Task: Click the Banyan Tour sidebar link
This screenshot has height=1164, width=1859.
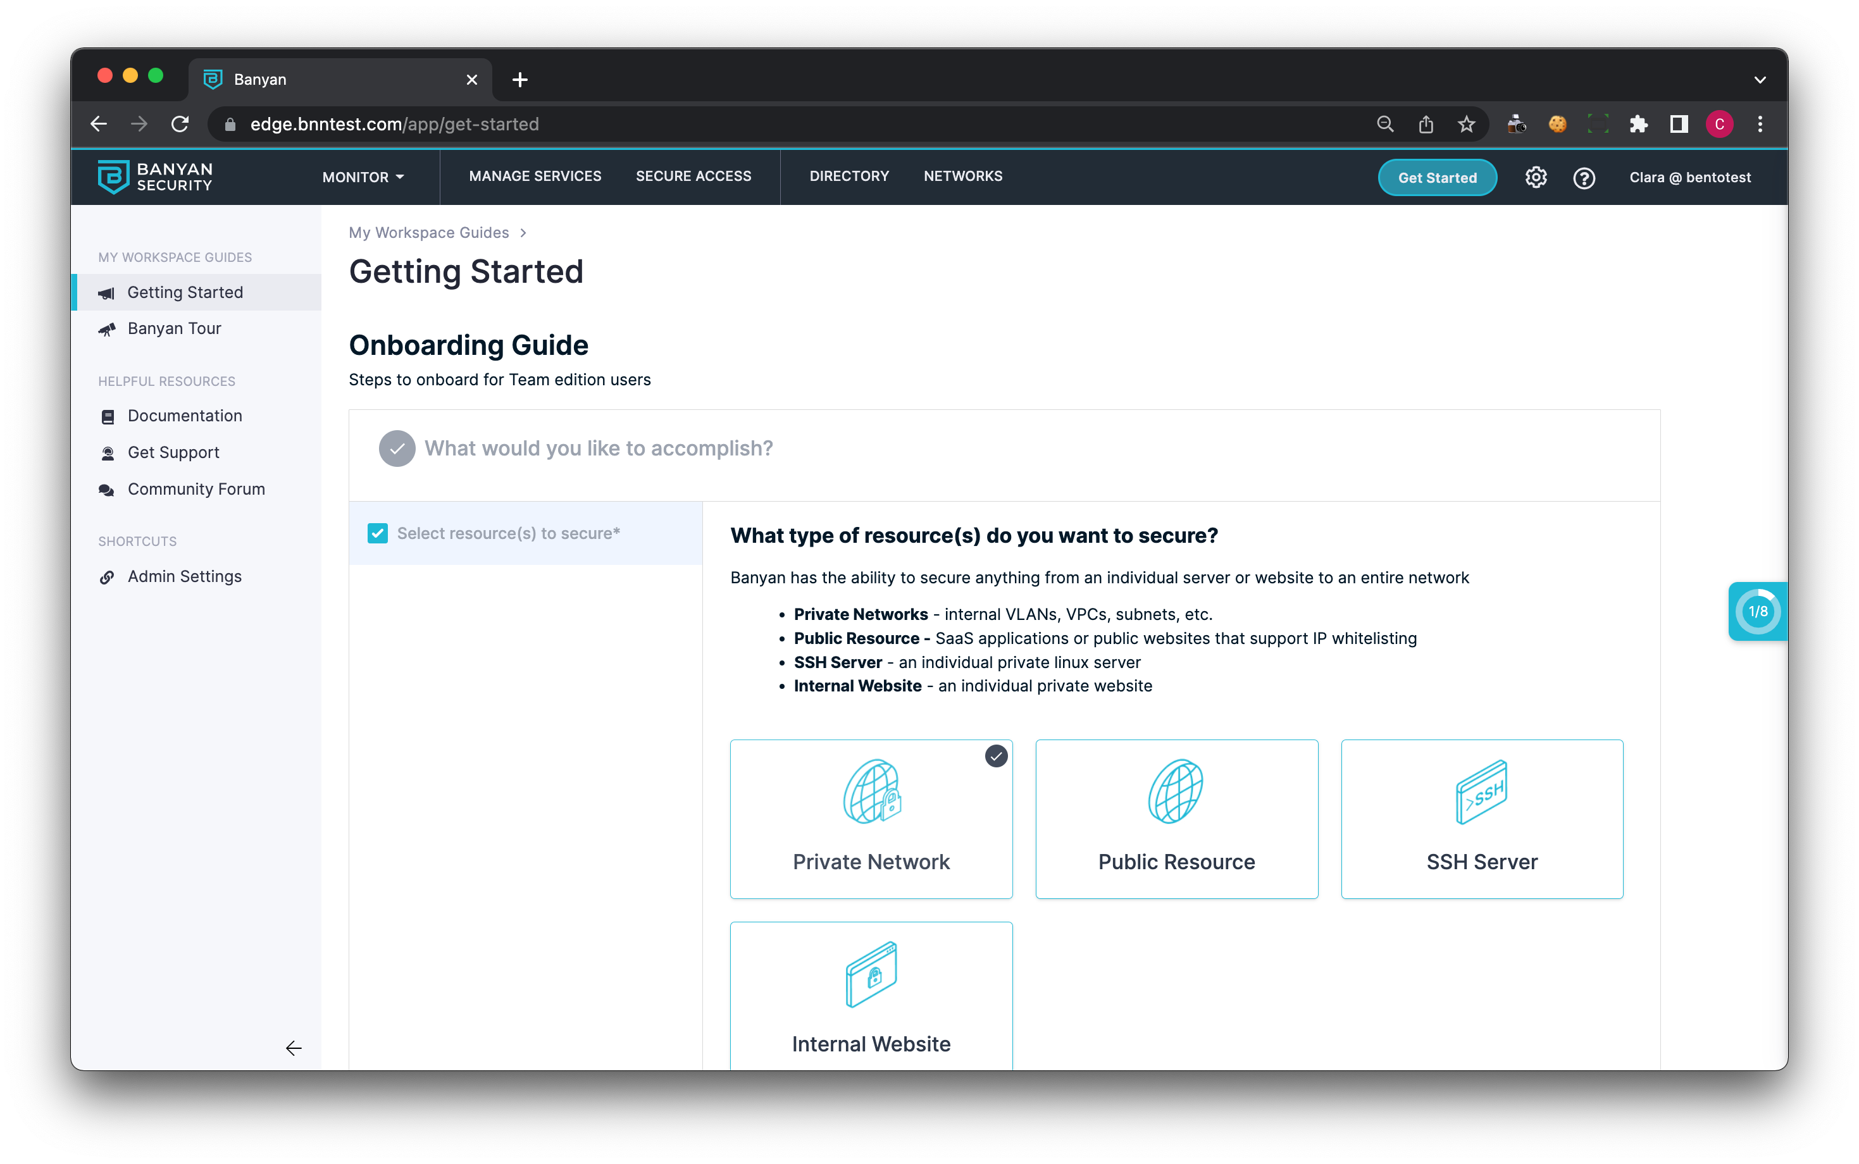Action: (x=175, y=328)
